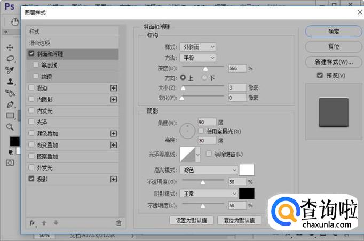The height and width of the screenshot is (241, 364).
Task: Select the Move tool in toolbar
Action: click(x=10, y=47)
